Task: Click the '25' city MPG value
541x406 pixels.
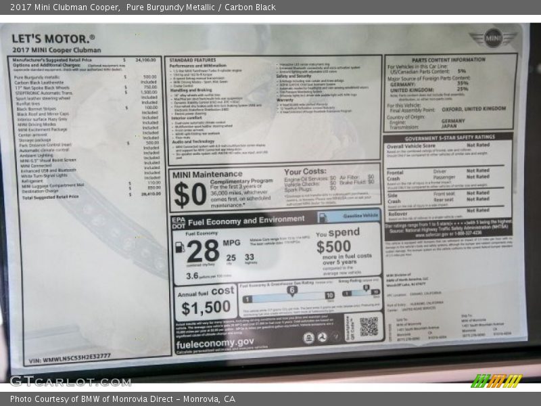Action: pos(231,258)
